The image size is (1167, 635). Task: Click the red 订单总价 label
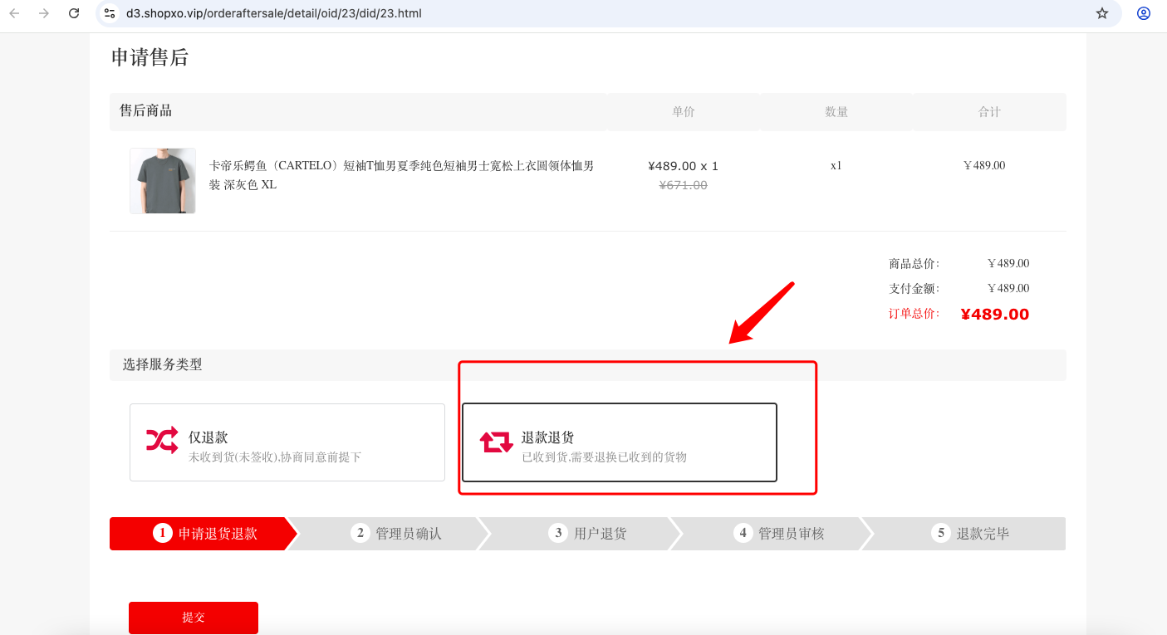(914, 314)
